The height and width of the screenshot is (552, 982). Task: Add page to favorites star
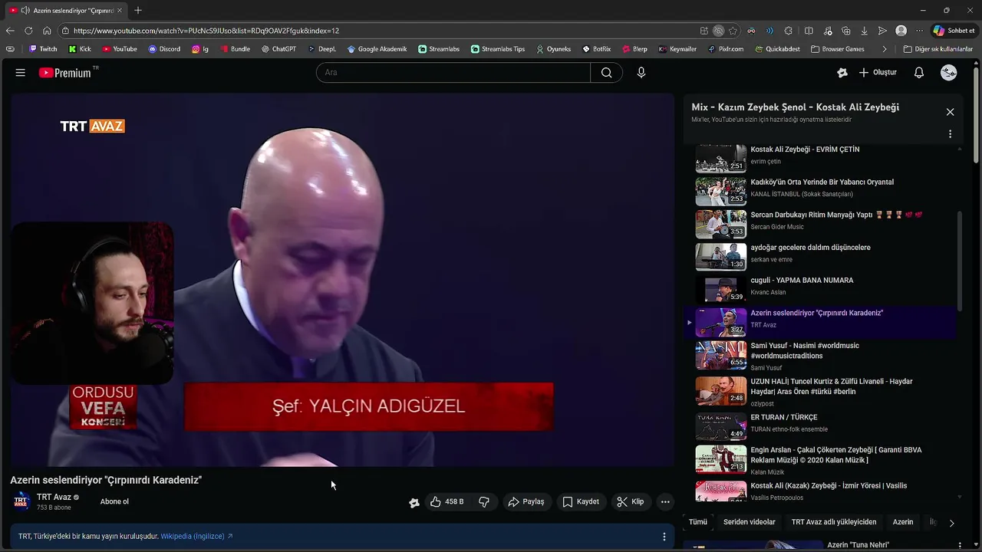click(x=733, y=31)
